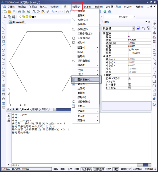Screen dimensions: 158x172
Task: Click the layer lightbulb on/off icon
Action: tap(20, 17)
